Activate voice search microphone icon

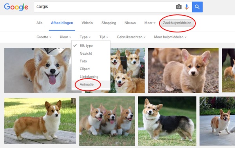point(186,7)
